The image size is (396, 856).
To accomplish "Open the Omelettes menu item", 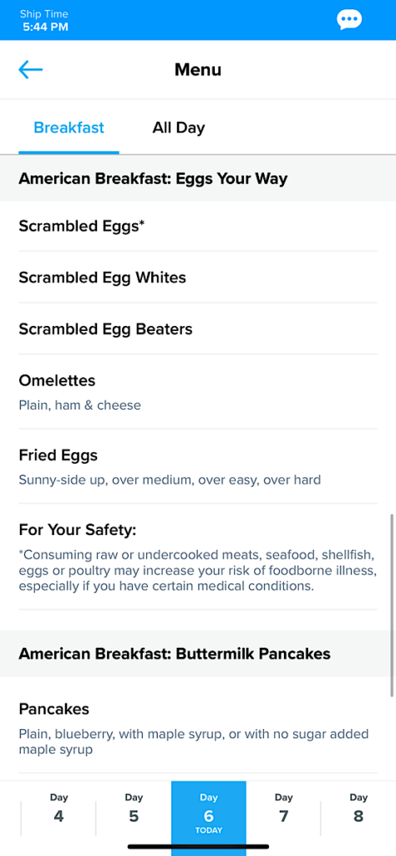I will pos(198,391).
